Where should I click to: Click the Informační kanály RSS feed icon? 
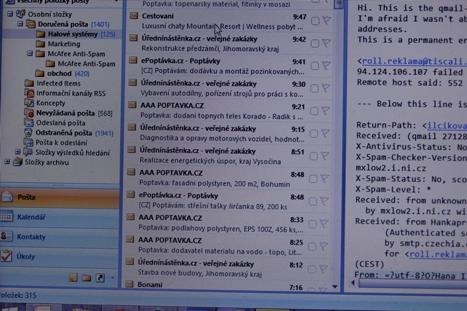pyautogui.click(x=29, y=93)
